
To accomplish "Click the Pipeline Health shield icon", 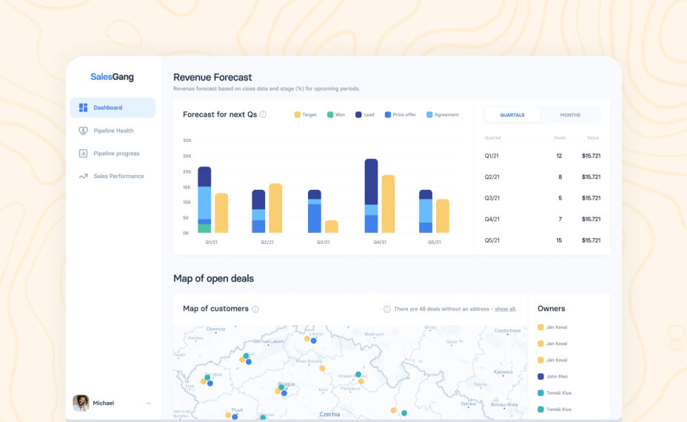I will pos(83,131).
